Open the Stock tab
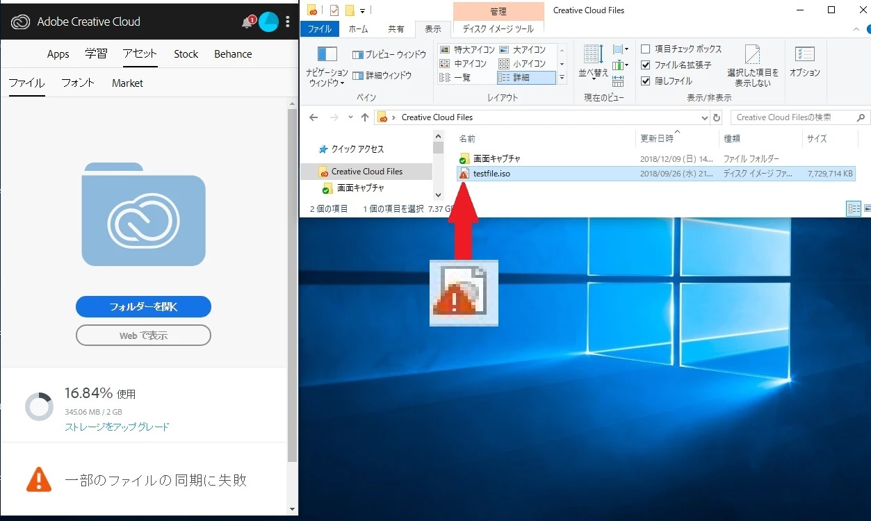 click(x=186, y=54)
